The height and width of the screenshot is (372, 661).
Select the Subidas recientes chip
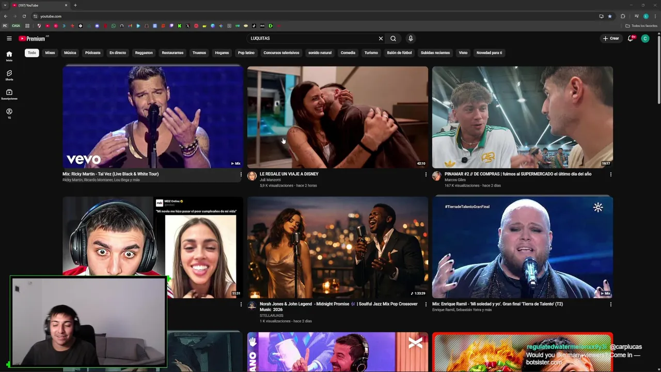coord(435,53)
